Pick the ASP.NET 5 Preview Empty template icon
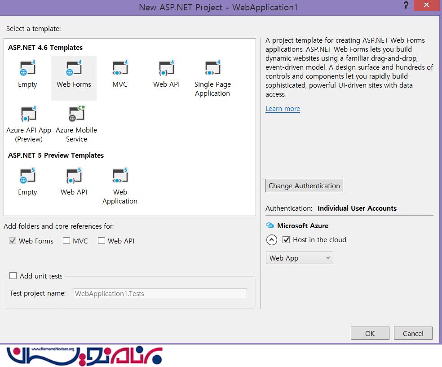442x367 pixels. coord(27,176)
